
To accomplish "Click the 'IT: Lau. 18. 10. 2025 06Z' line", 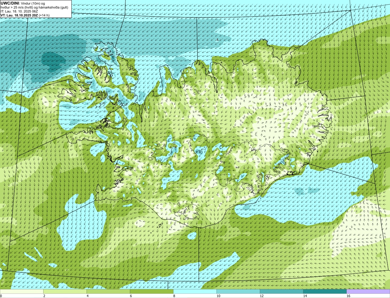I will 19,11.
